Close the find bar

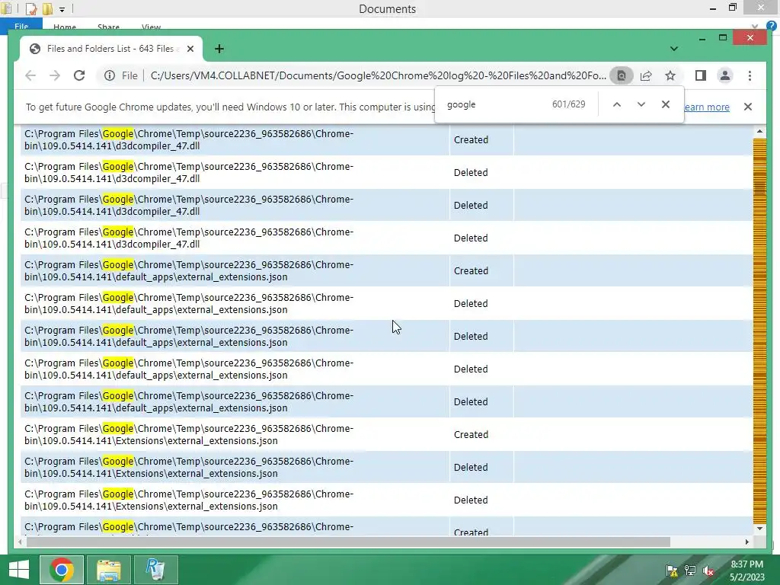click(x=666, y=104)
